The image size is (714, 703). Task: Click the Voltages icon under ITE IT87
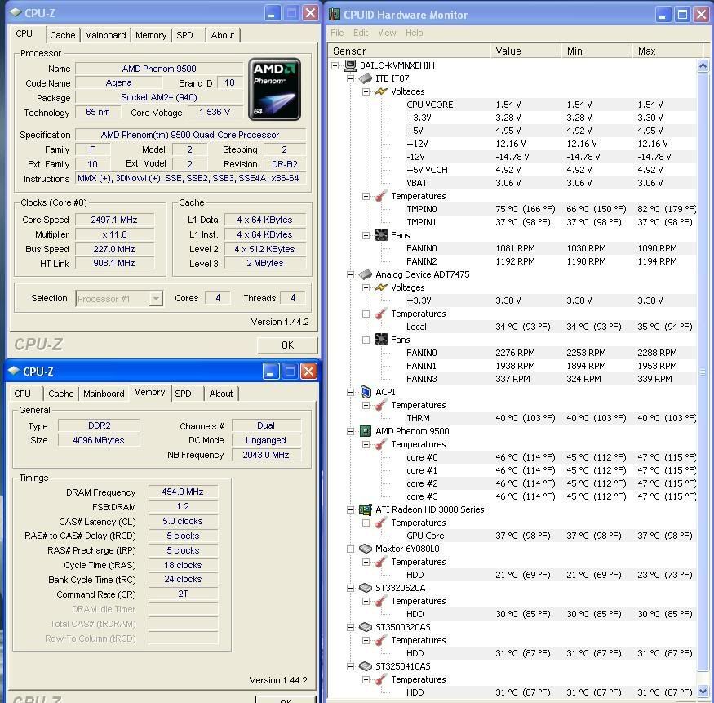[381, 91]
